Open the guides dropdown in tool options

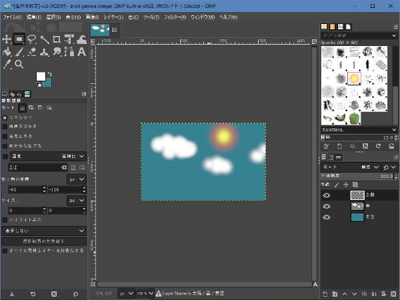click(x=43, y=230)
